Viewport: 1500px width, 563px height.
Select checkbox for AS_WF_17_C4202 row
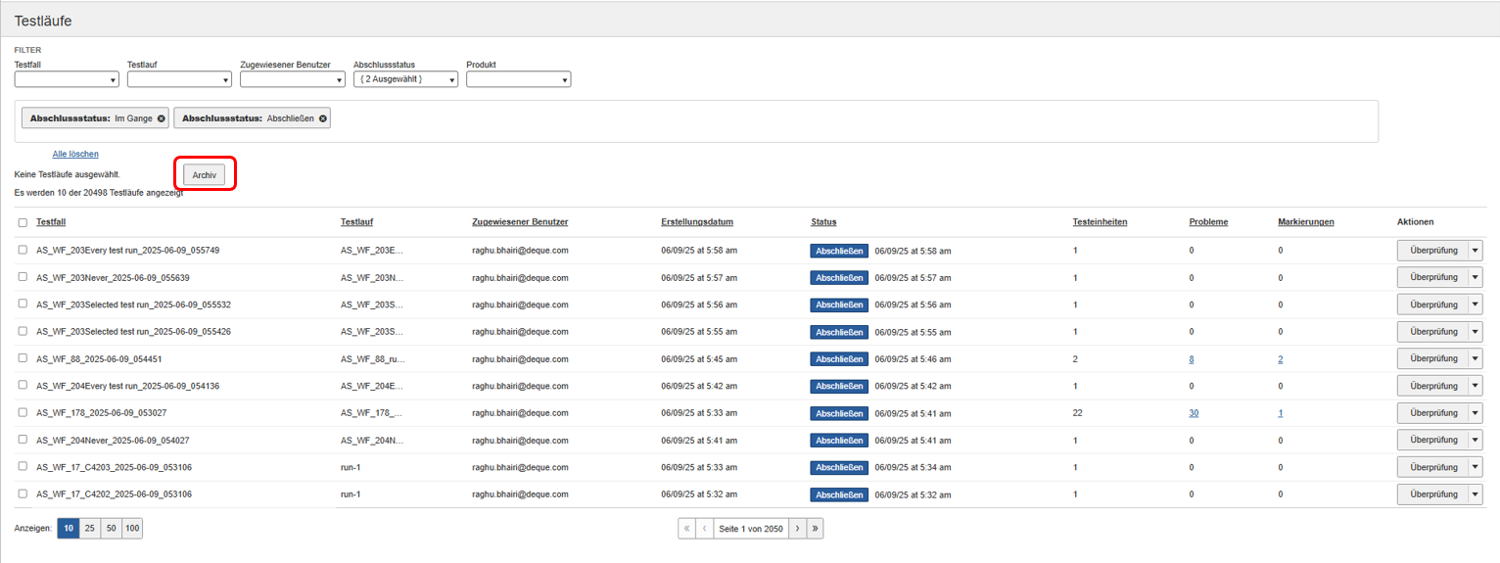23,494
